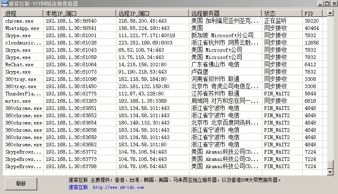Click the scrollbar up arrow
This screenshot has width=338, height=194.
[331, 13]
